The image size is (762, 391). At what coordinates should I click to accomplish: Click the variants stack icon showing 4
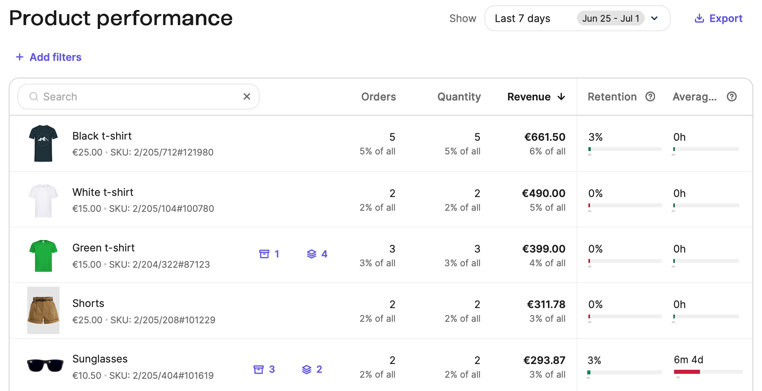point(312,254)
